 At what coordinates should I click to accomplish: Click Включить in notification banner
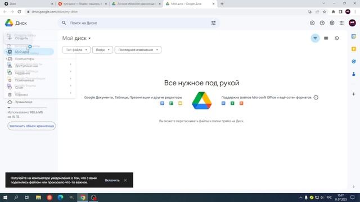[112, 180]
